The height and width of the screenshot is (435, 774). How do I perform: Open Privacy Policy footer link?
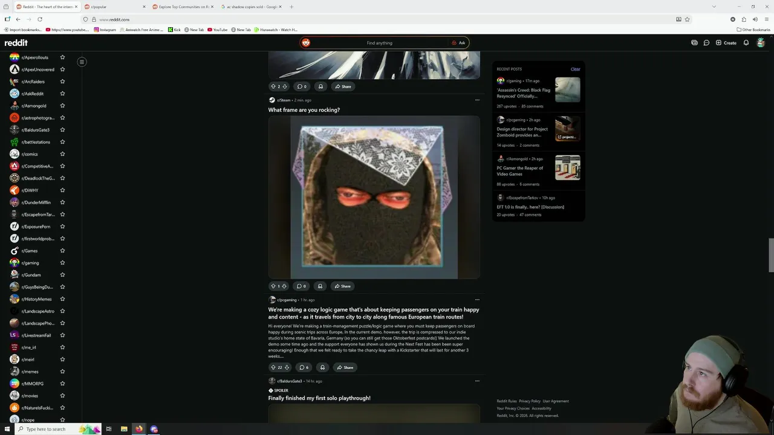coord(530,401)
